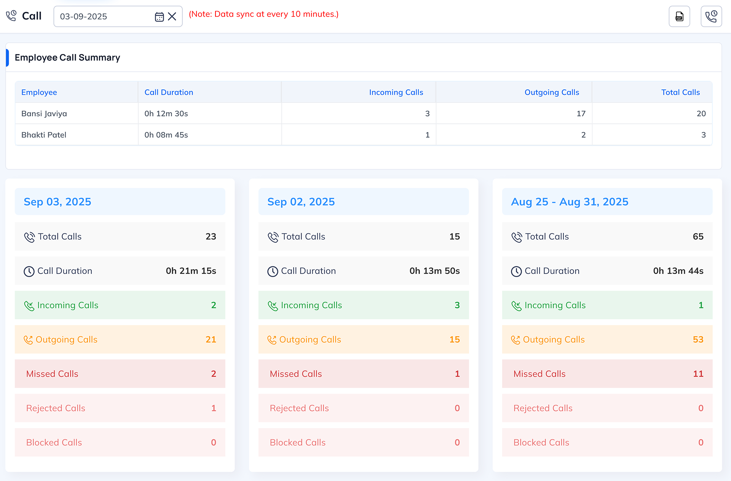The height and width of the screenshot is (481, 731).
Task: Click the Call phone icon in header
Action: (x=11, y=16)
